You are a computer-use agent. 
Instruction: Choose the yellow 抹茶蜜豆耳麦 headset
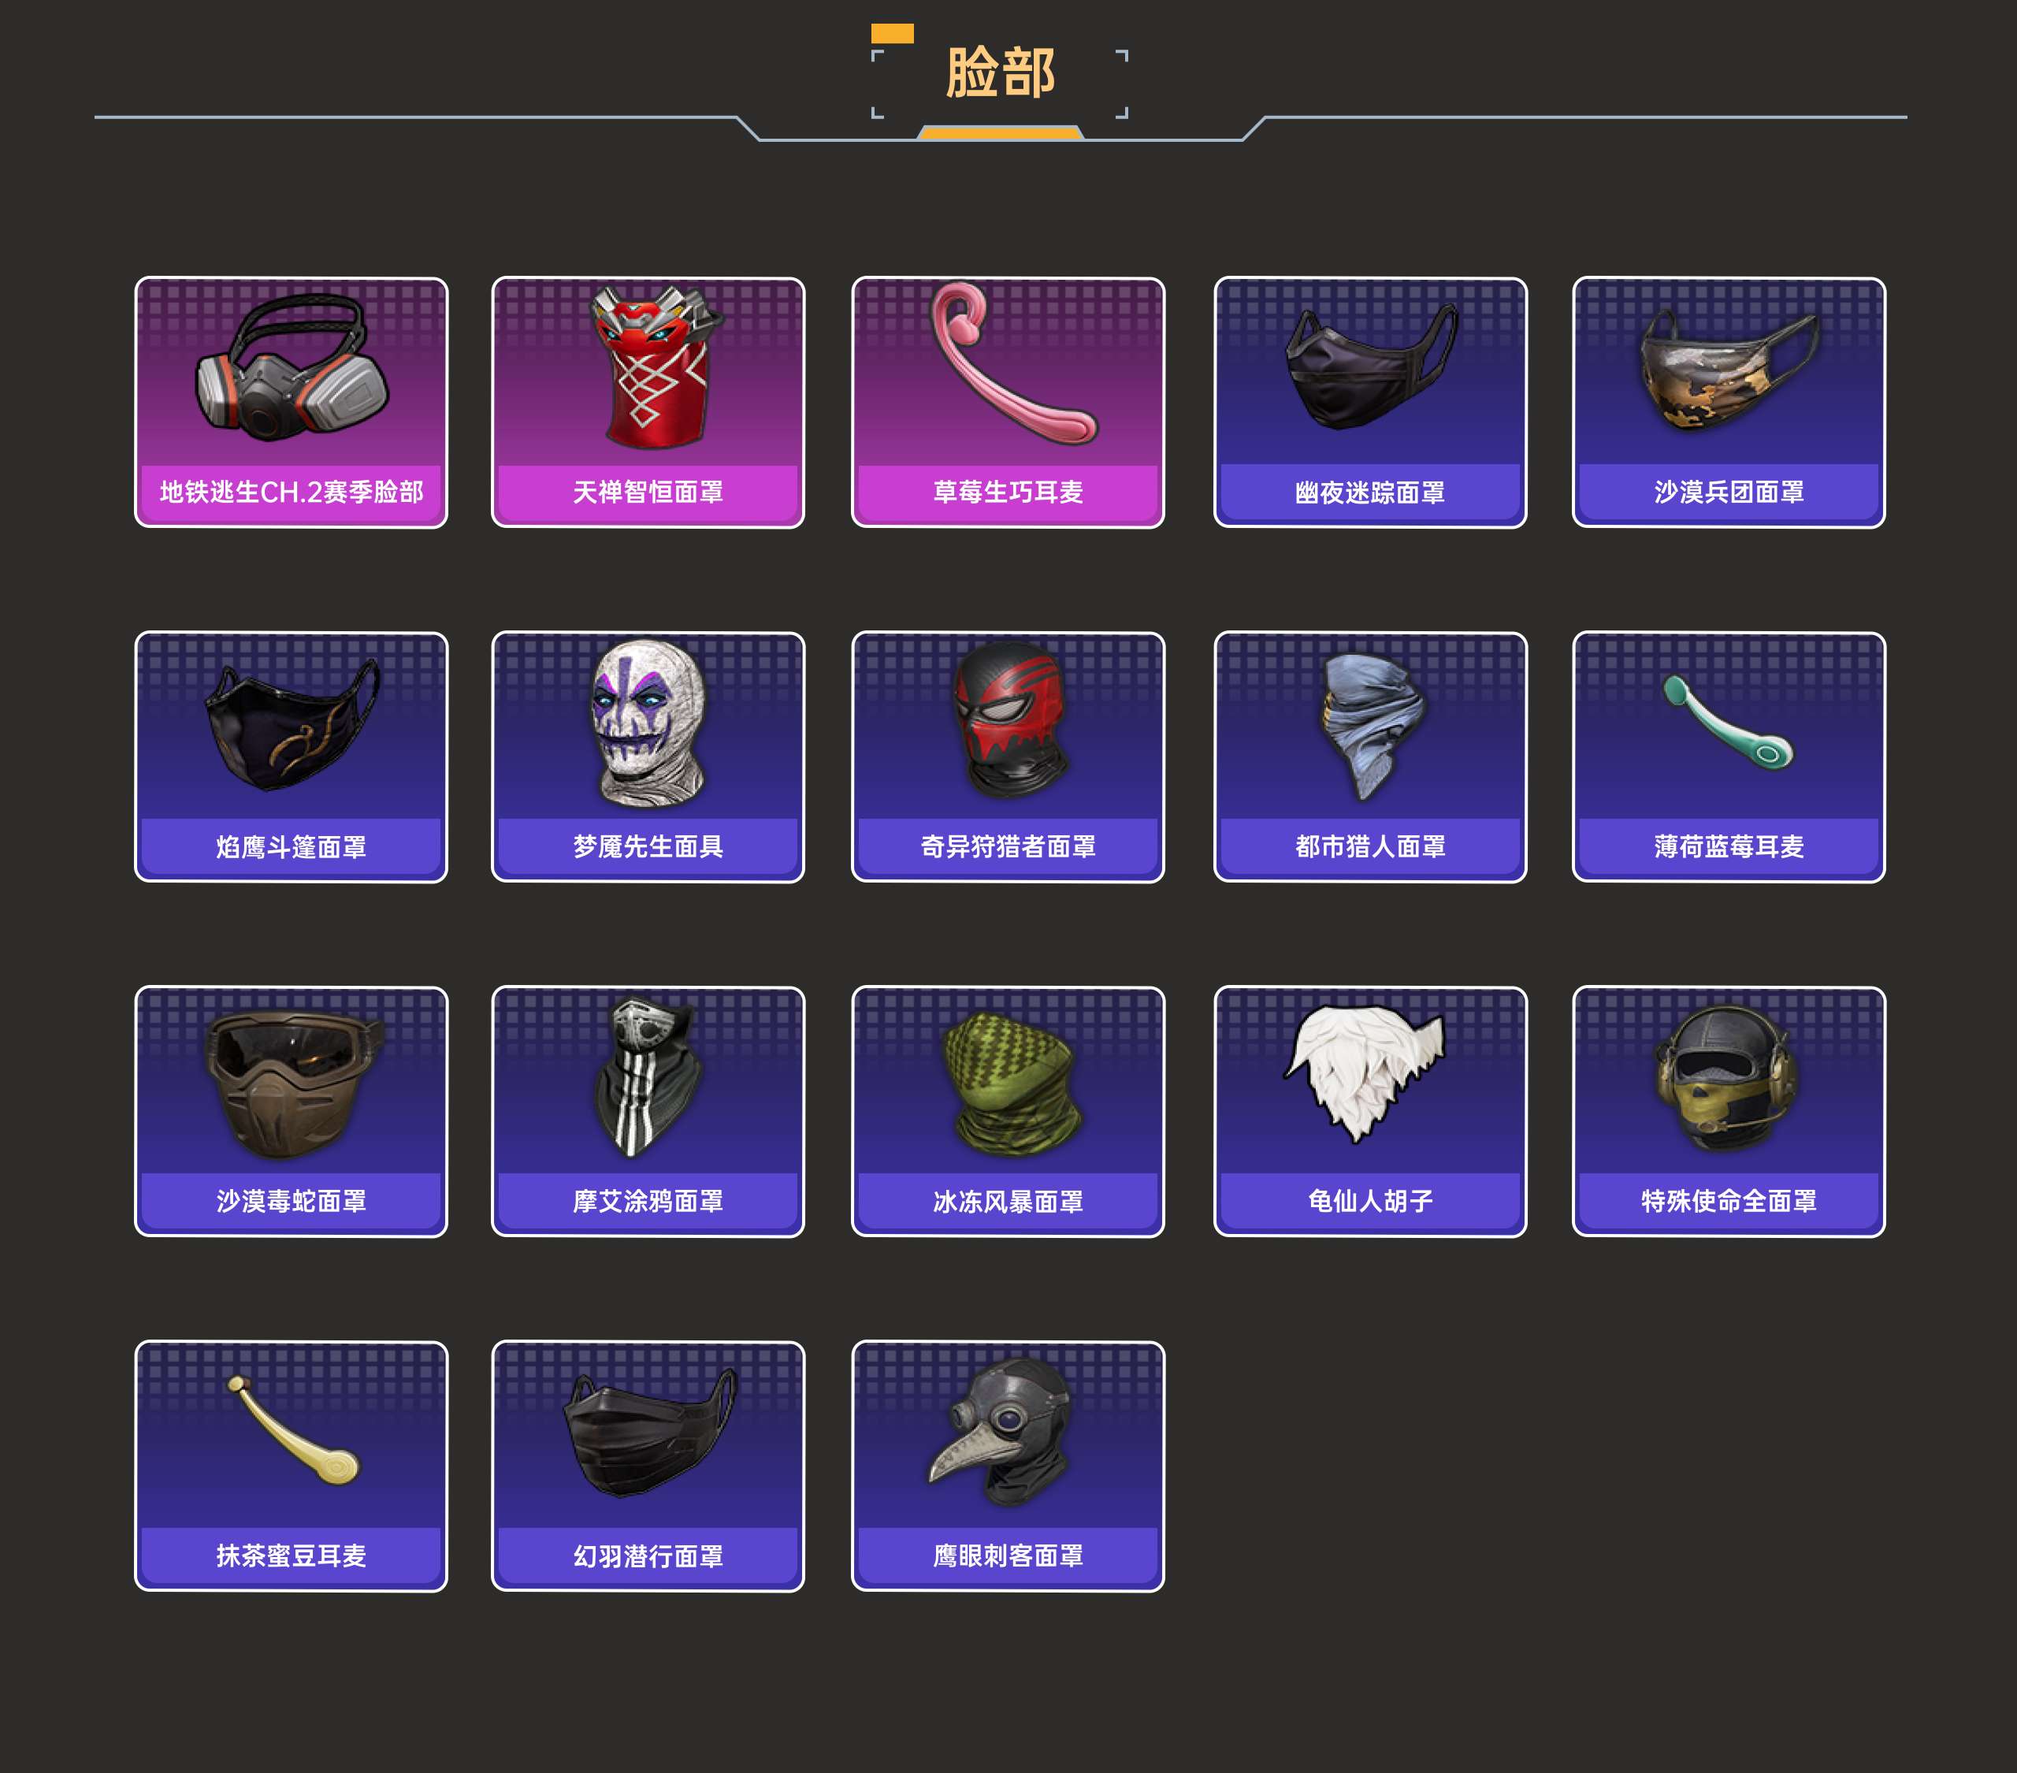[291, 1465]
